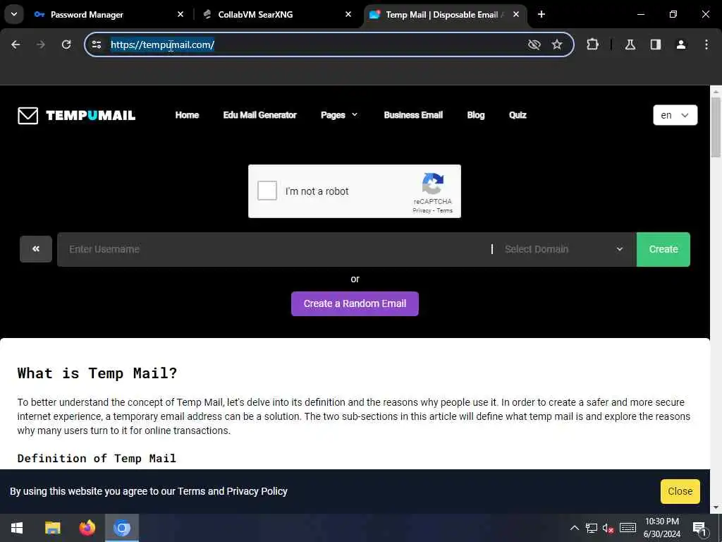Click the muted volume tray icon
Screen dimensions: 722x542
coord(608,528)
